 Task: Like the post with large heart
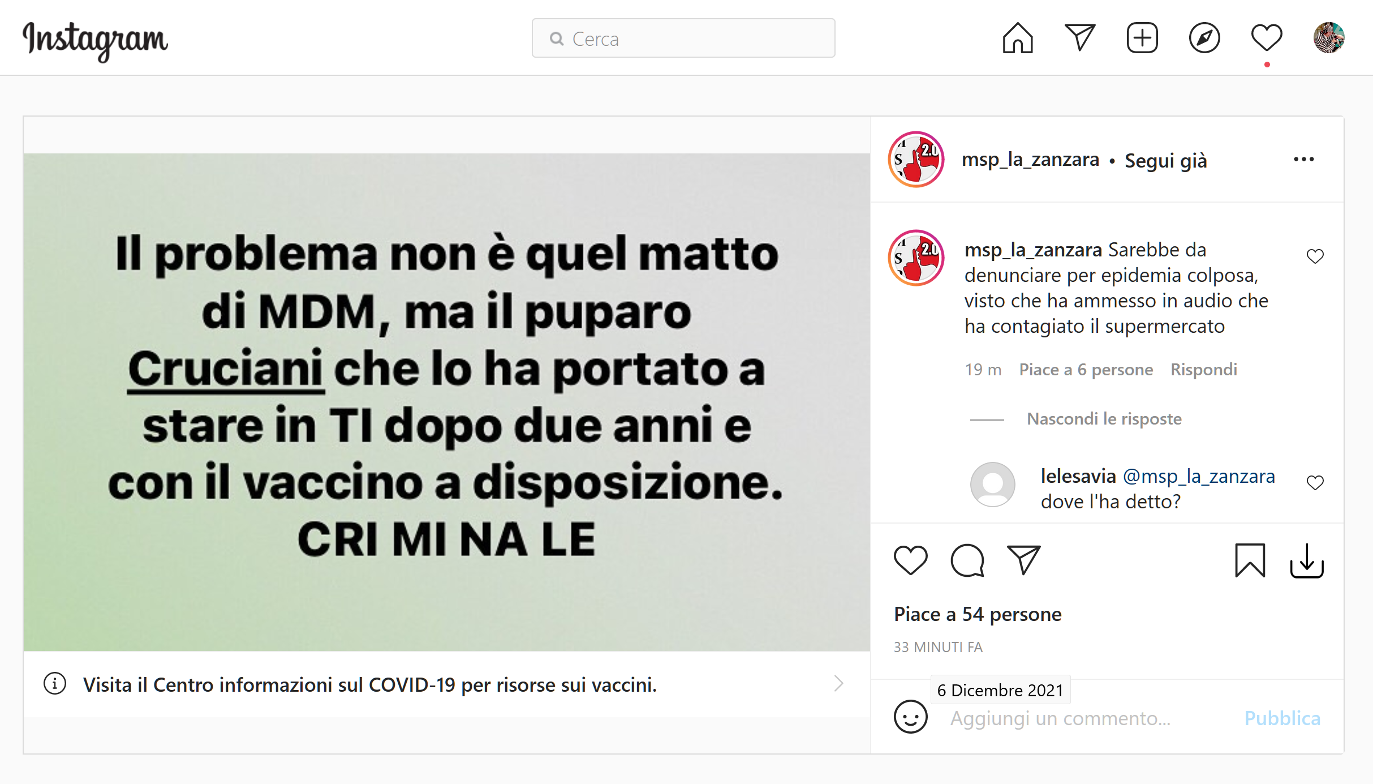(x=911, y=560)
